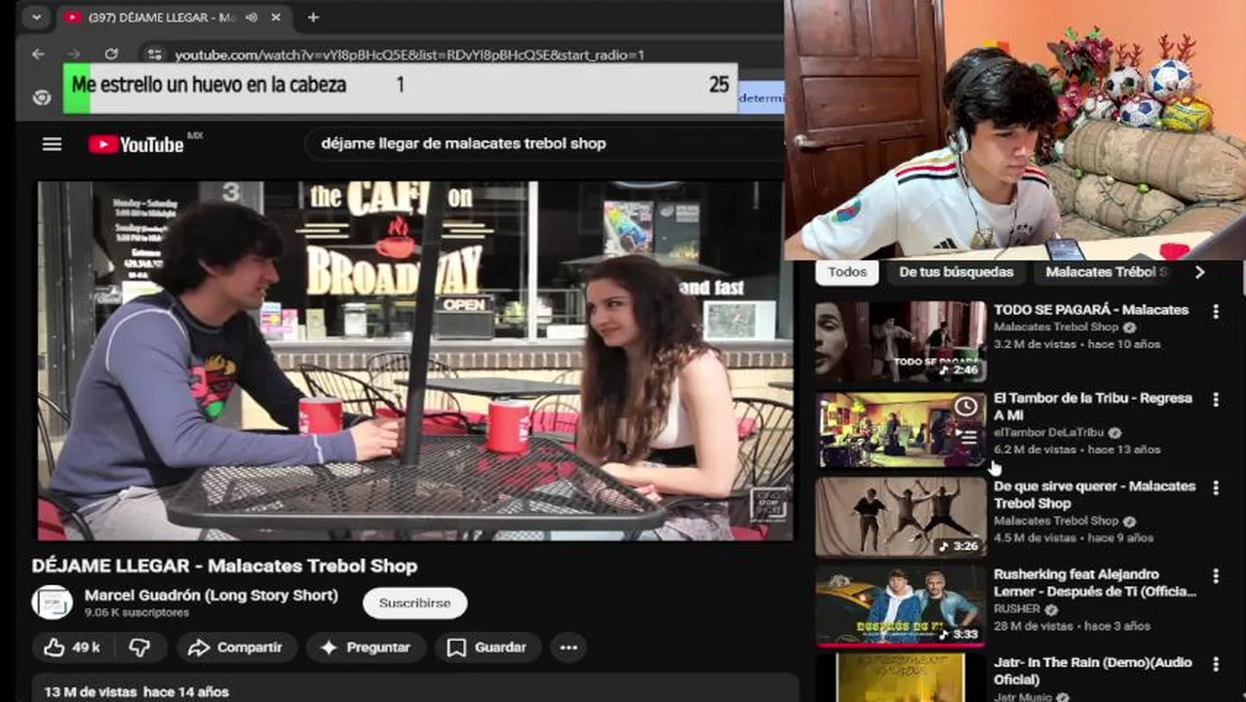Select the Todos filter chip

click(x=847, y=272)
